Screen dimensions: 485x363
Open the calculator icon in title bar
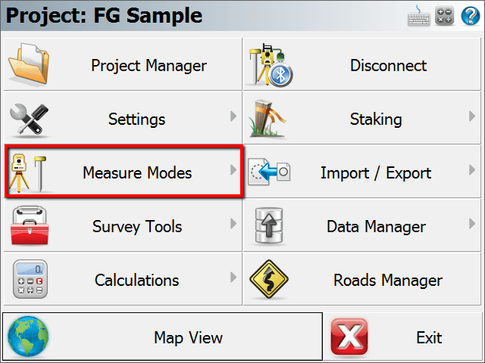pyautogui.click(x=444, y=16)
